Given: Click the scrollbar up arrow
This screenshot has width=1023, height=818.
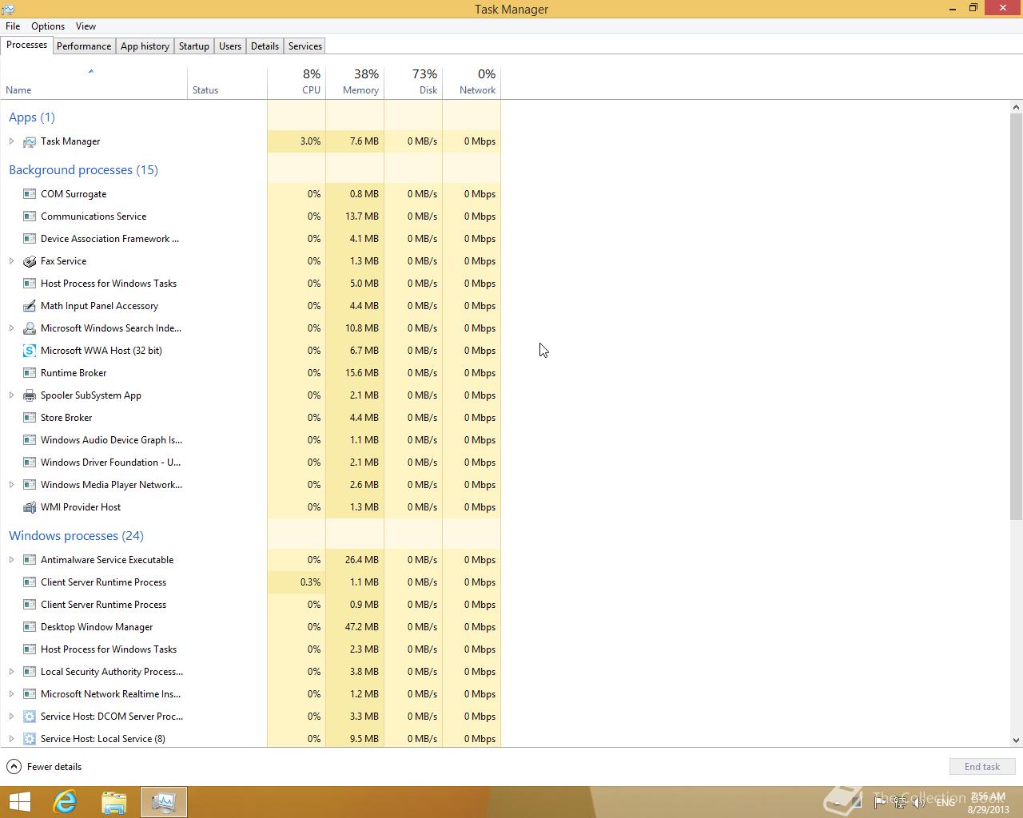Looking at the screenshot, I should [1017, 107].
